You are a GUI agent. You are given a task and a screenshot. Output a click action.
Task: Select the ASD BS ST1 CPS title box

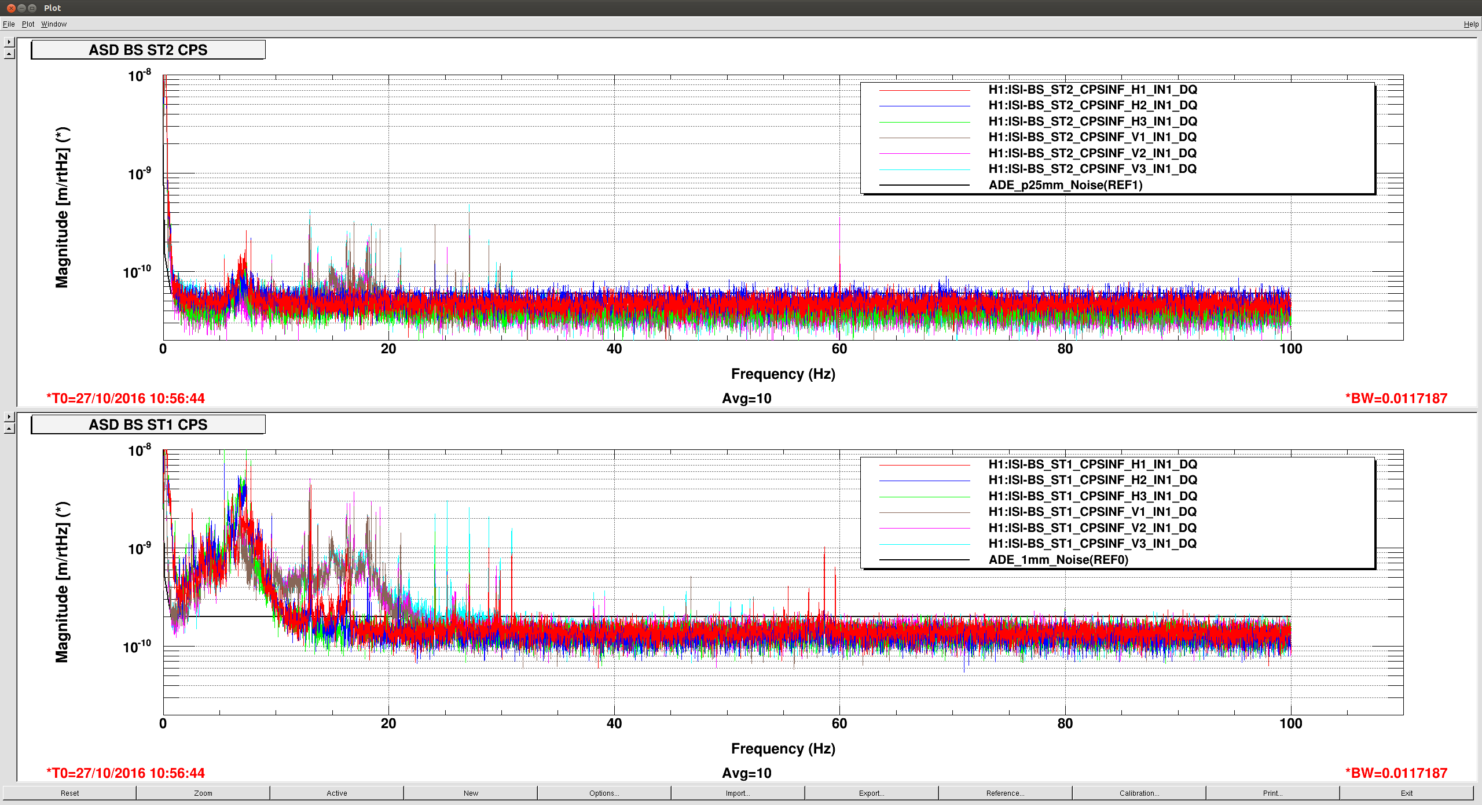click(148, 424)
